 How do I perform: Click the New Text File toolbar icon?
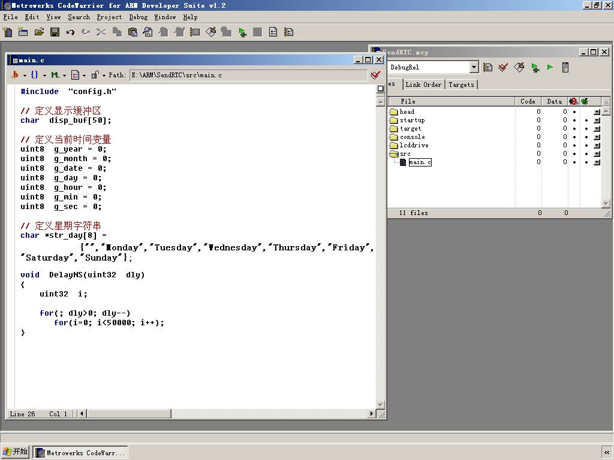pos(7,32)
